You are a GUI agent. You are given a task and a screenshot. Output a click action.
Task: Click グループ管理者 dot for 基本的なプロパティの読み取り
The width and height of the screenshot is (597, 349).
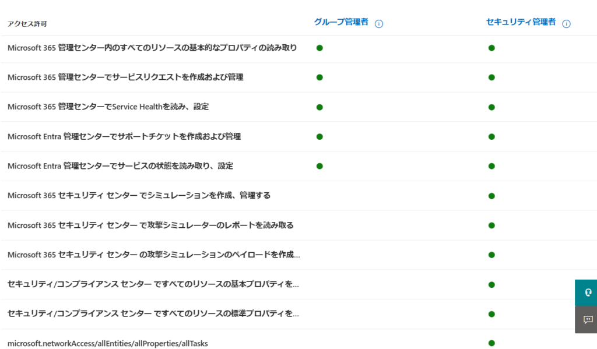(319, 48)
